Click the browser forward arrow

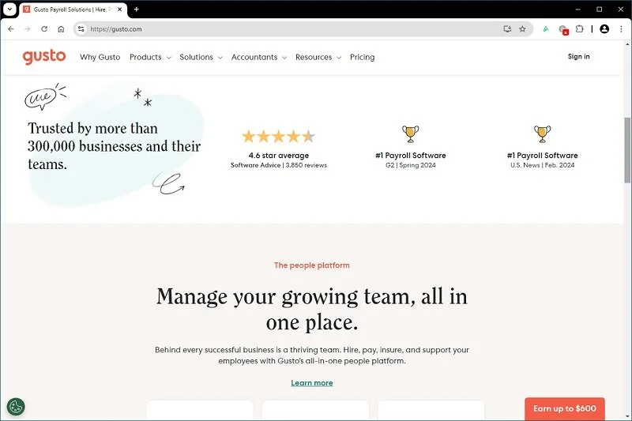click(28, 29)
